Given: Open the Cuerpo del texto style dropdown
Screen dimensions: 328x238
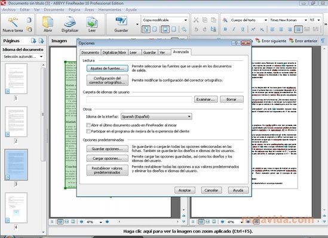Looking at the screenshot, I should pyautogui.click(x=249, y=20).
